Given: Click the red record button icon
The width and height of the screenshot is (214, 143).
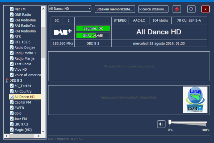Looking at the screenshot, I should pos(177,9).
